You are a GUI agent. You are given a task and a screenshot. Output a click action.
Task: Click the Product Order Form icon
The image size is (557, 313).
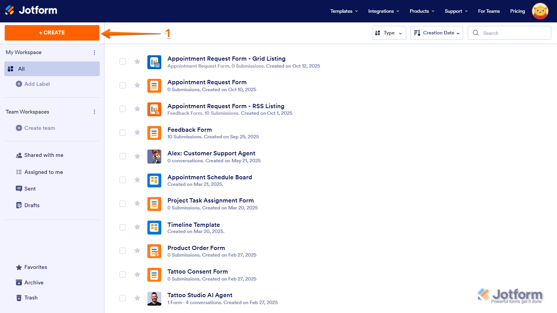pyautogui.click(x=154, y=251)
